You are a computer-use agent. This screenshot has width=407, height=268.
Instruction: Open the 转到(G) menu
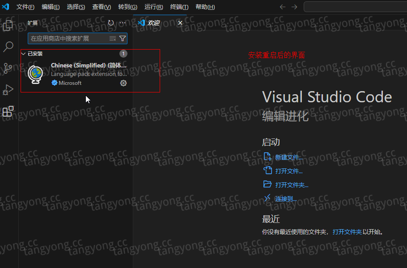[x=128, y=7]
